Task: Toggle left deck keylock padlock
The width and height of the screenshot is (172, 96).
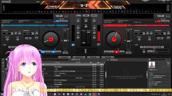Action: (68, 29)
